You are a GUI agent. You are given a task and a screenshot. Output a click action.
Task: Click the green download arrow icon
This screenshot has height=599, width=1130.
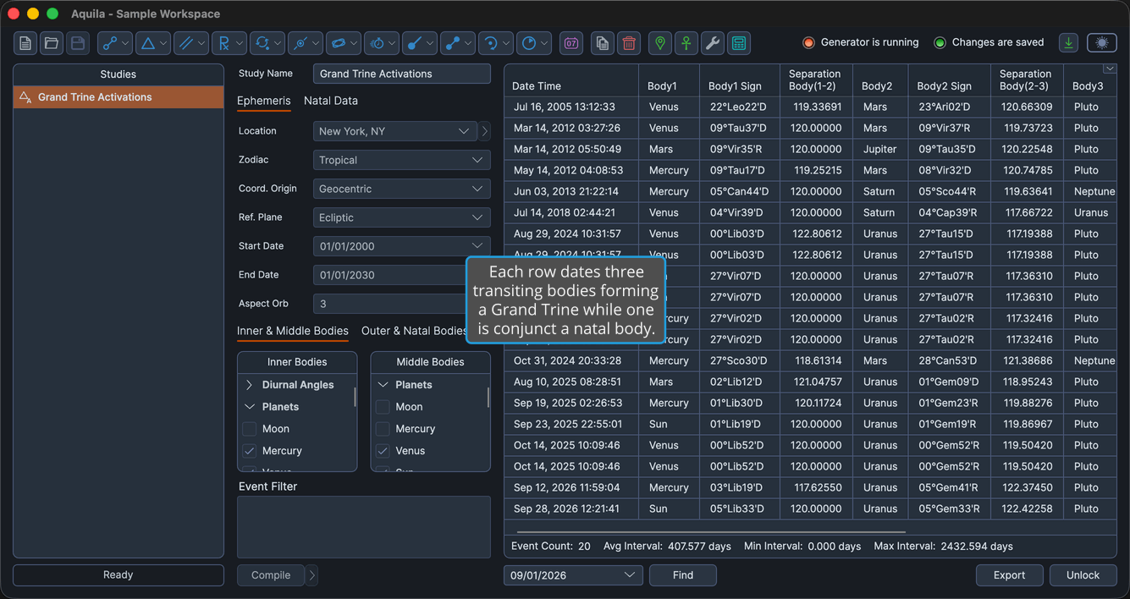pos(1069,42)
